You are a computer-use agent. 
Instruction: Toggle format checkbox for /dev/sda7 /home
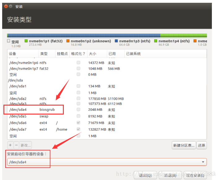click(78, 129)
